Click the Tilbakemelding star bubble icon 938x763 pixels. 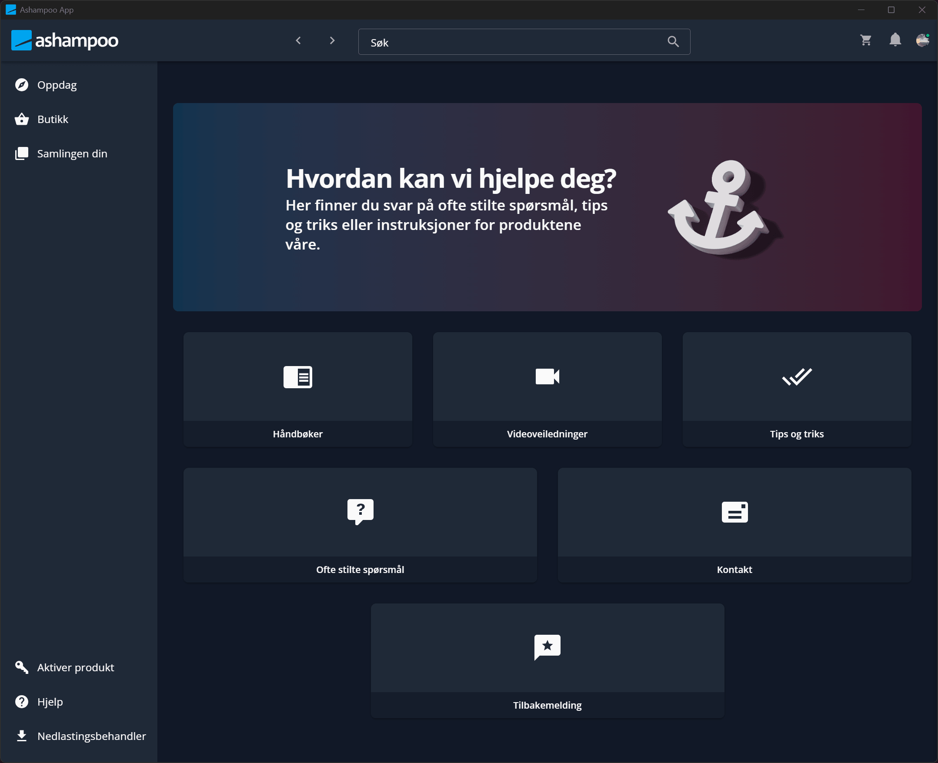pos(547,647)
